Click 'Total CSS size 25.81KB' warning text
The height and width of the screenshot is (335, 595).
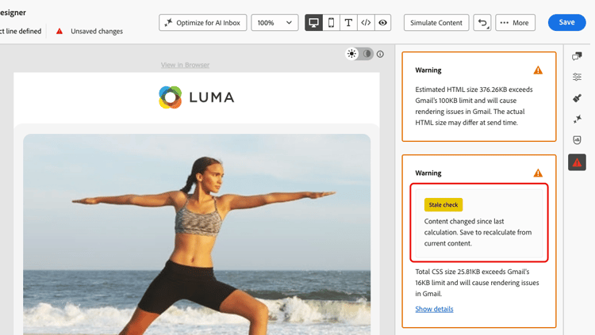[x=477, y=283]
